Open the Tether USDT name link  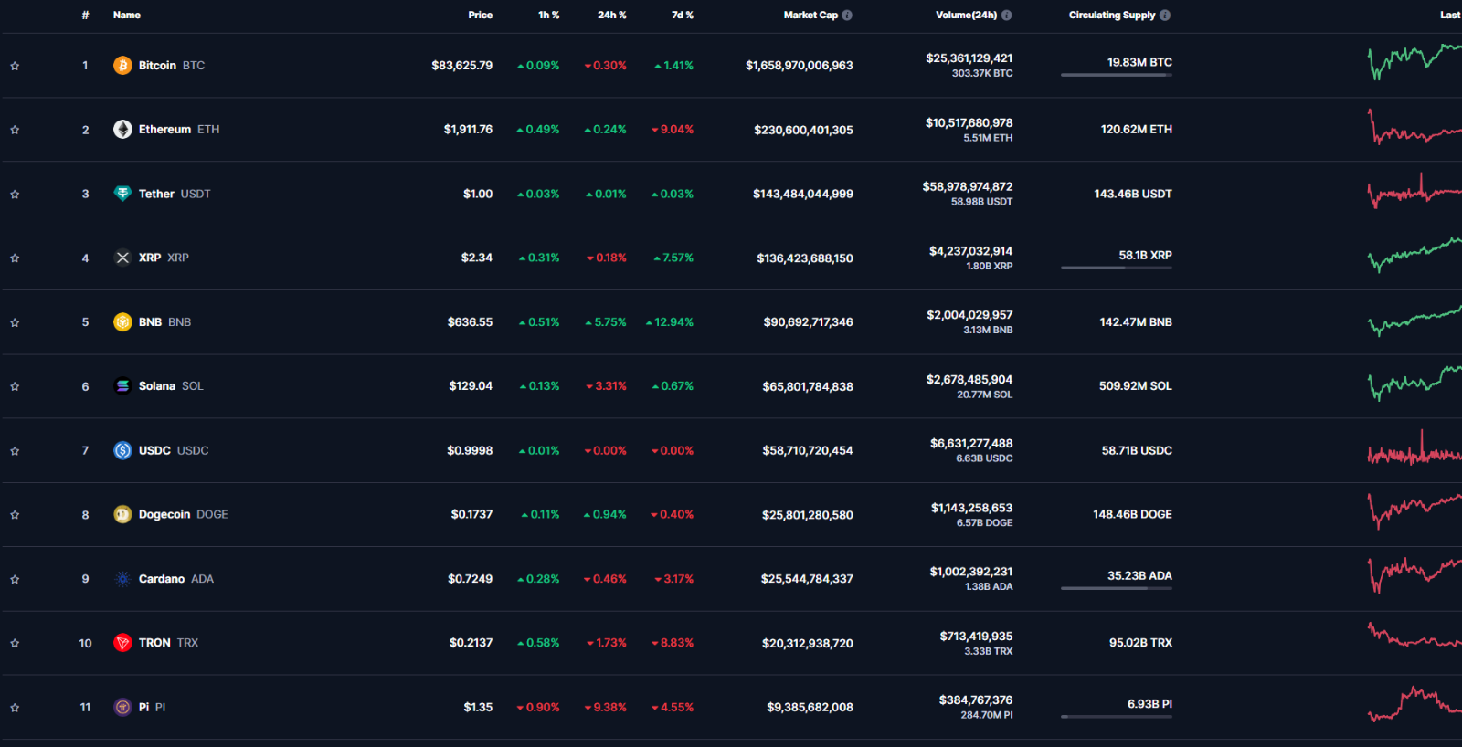pyautogui.click(x=175, y=194)
